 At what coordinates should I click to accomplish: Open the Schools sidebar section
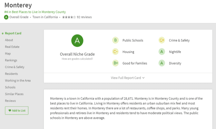coord(10,87)
